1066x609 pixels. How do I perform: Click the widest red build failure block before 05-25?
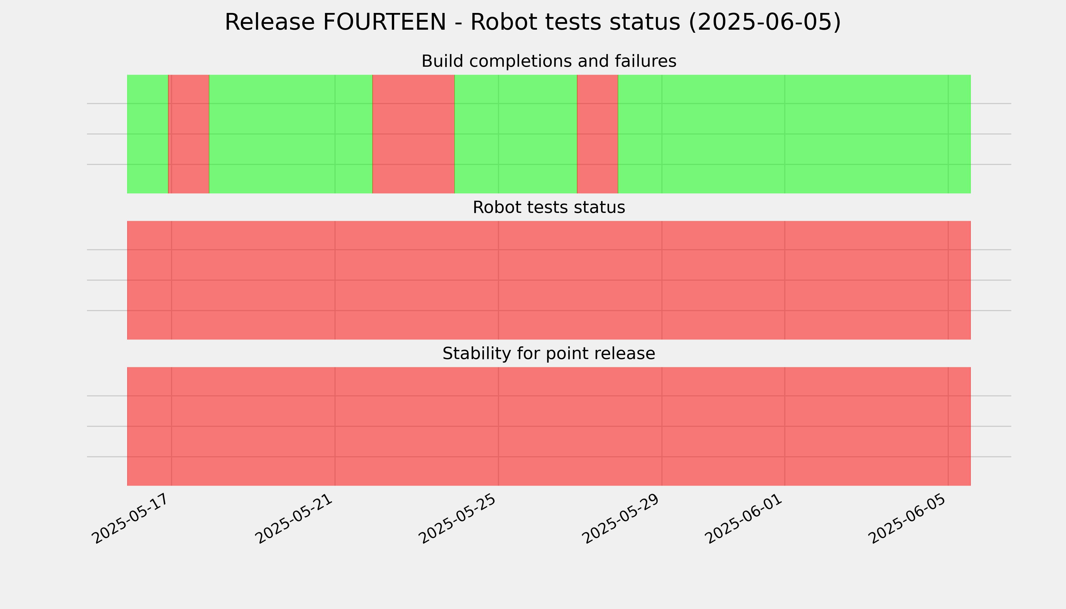[413, 134]
